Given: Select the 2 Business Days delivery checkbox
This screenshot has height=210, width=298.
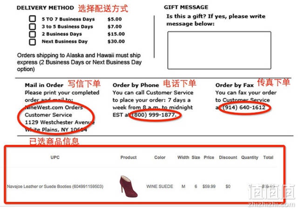Looking at the screenshot, I should point(32,34).
